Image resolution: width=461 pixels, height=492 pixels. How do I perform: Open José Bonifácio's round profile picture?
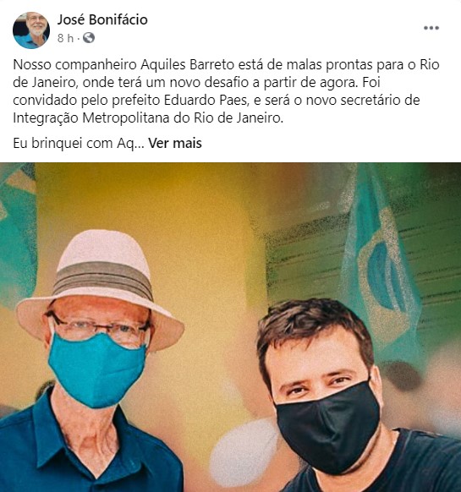[x=31, y=30]
